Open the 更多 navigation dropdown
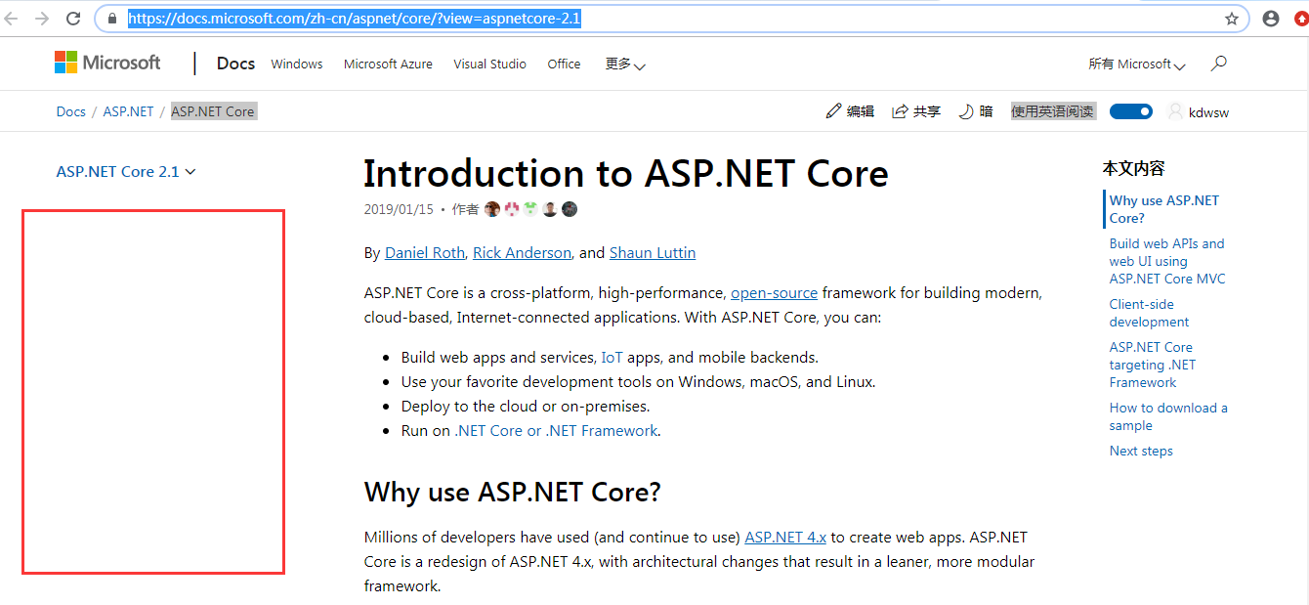The width and height of the screenshot is (1309, 605). tap(624, 64)
